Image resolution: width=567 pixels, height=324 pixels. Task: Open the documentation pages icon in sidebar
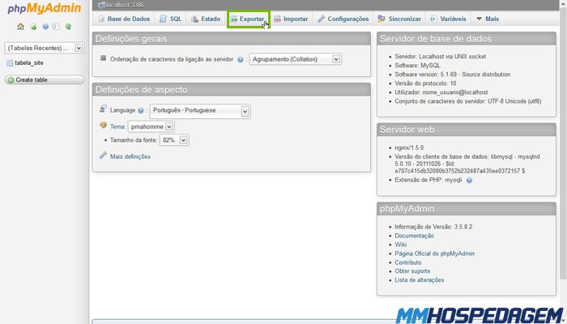(56, 27)
